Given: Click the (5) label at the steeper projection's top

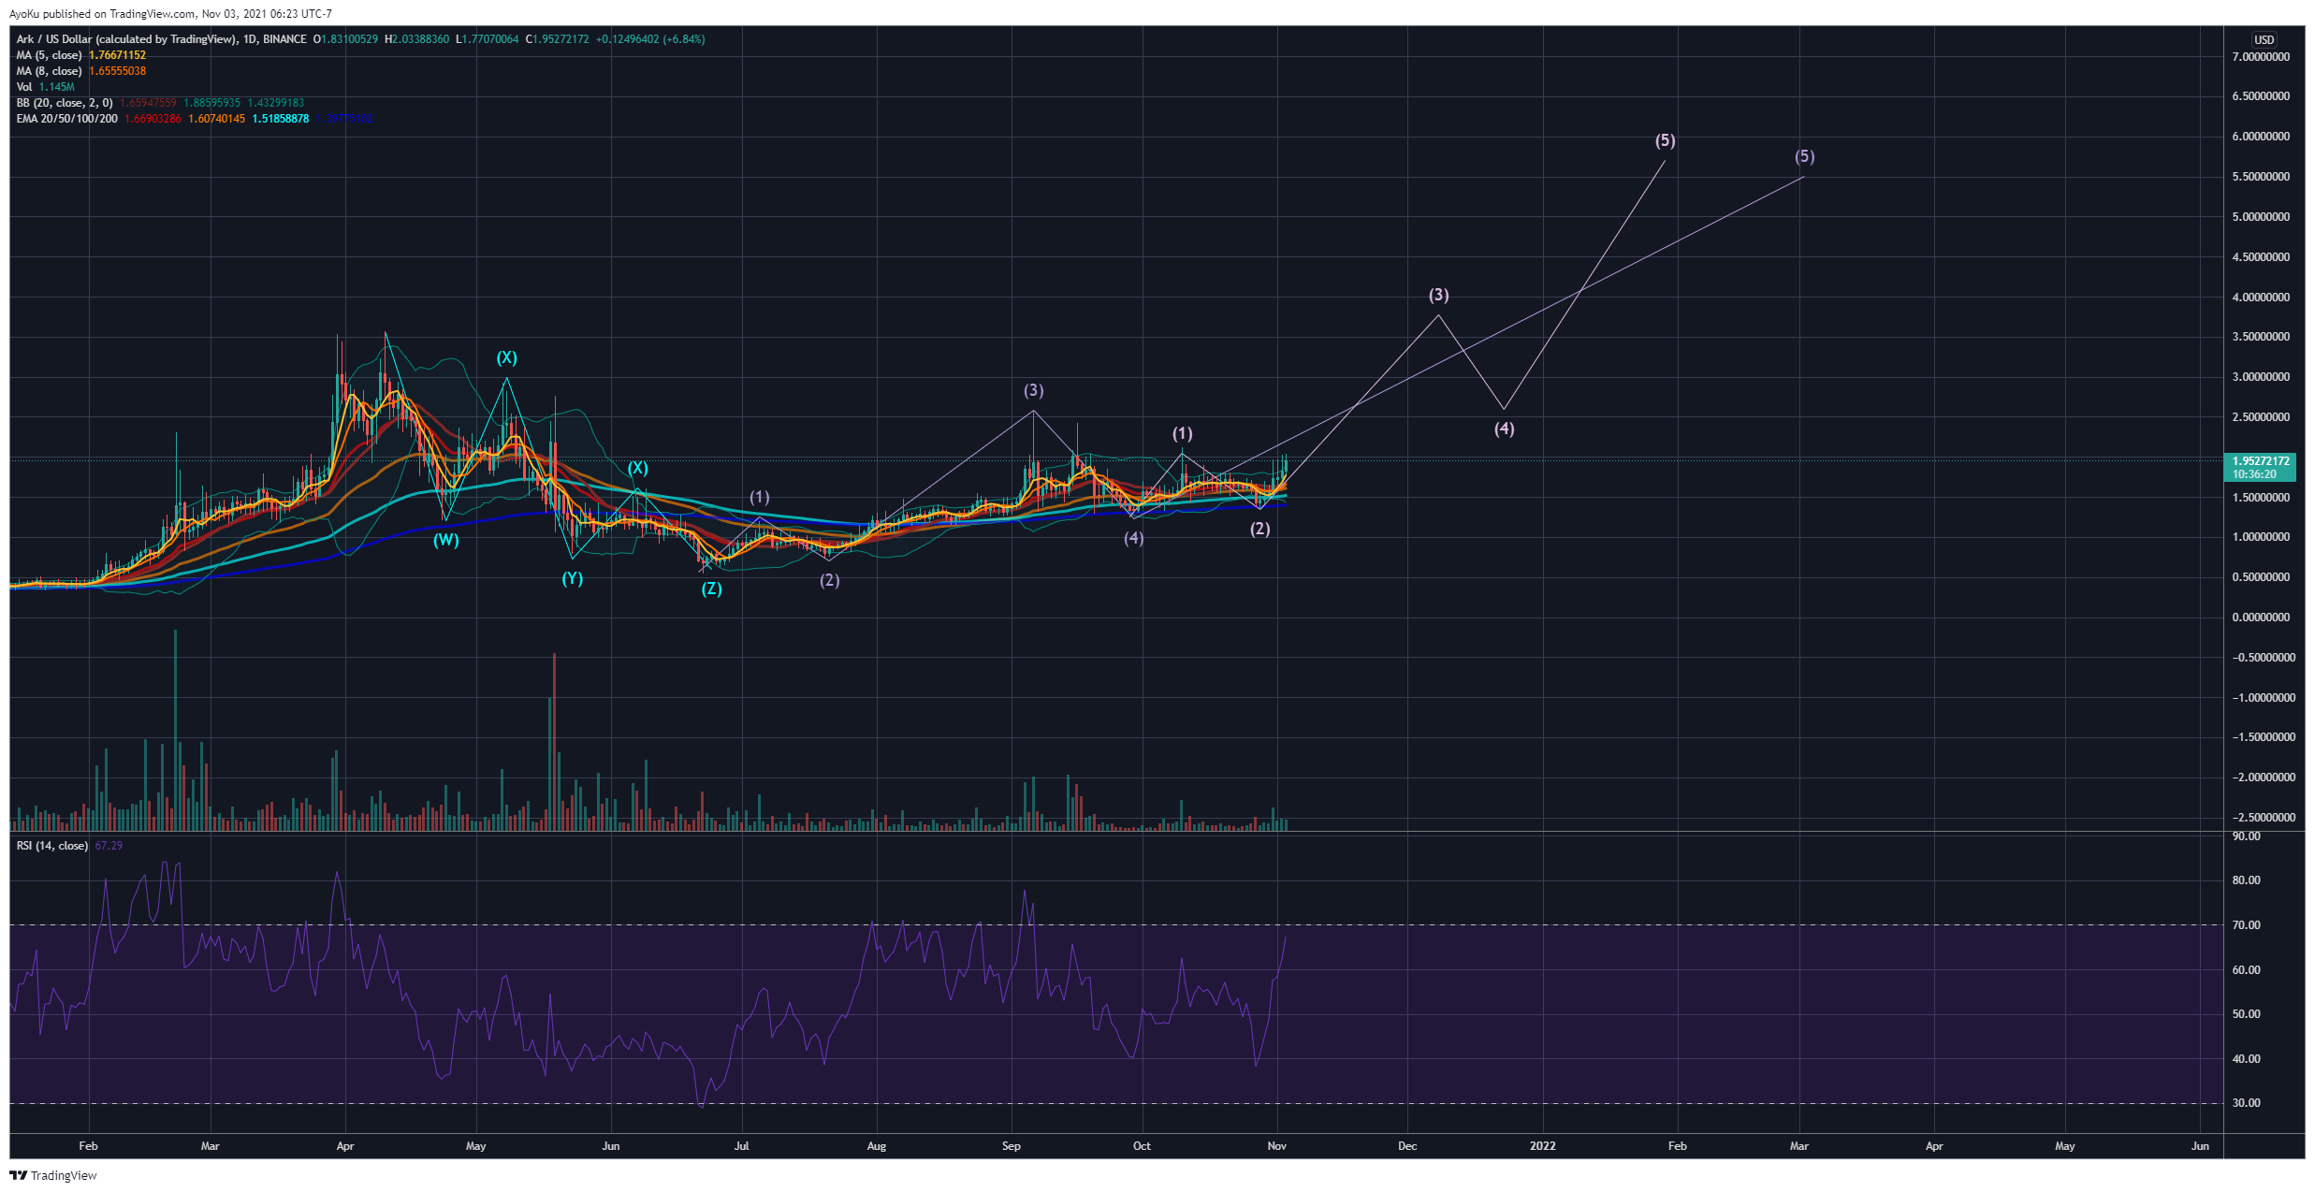Looking at the screenshot, I should [1665, 140].
